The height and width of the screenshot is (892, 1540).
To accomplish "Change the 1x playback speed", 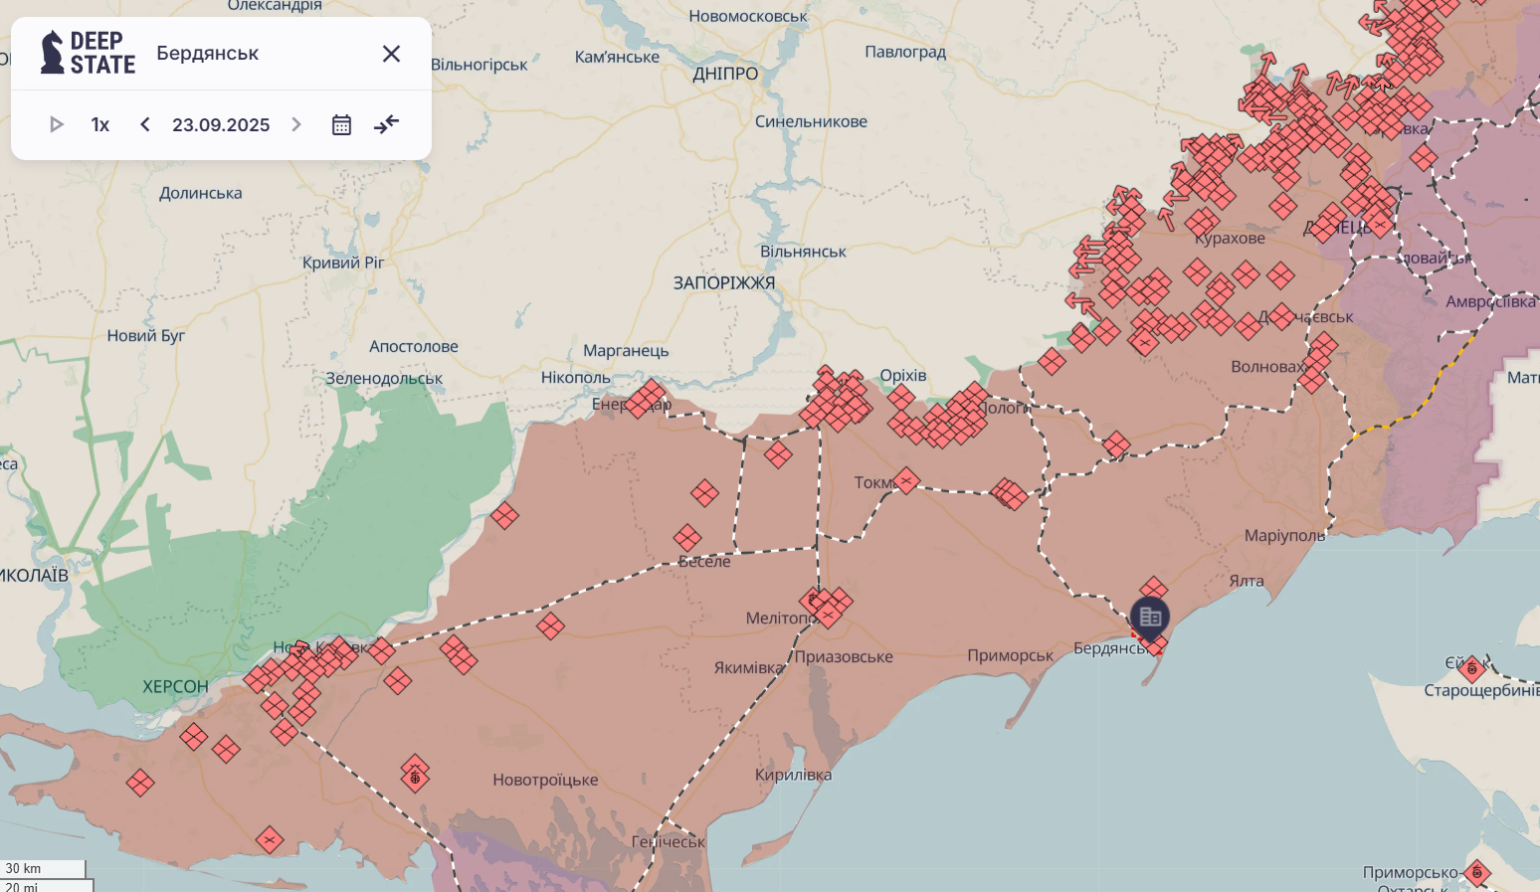I will coord(100,124).
